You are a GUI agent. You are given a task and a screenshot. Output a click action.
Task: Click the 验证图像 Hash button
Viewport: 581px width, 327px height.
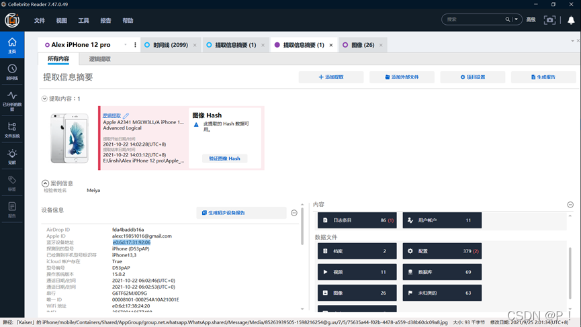224,158
